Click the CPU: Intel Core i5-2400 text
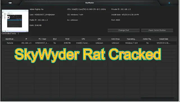Screen dimensions: 180x102 (86, 9)
